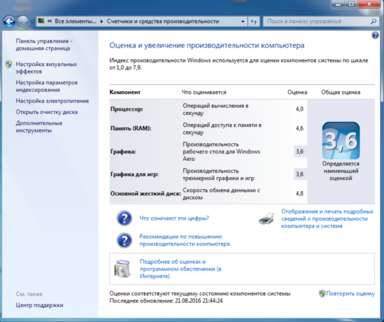Open 'Центр поддержки' in See also section
384x322 pixels.
click(x=39, y=305)
